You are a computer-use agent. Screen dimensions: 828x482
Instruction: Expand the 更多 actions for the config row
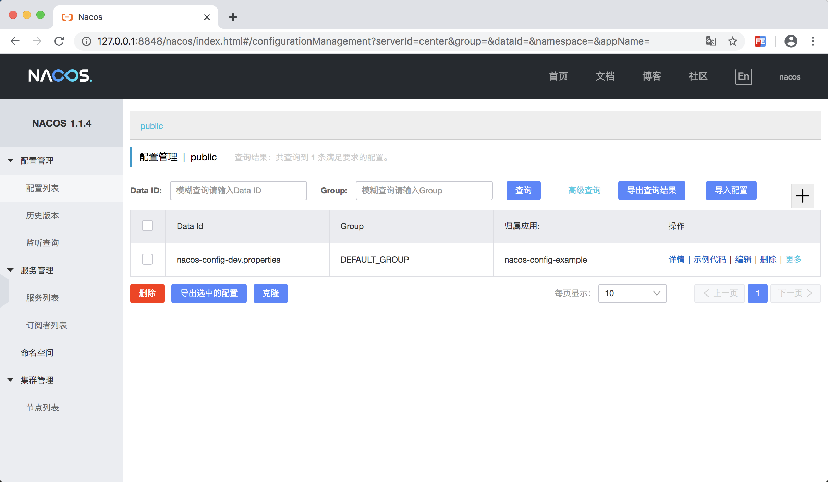793,260
